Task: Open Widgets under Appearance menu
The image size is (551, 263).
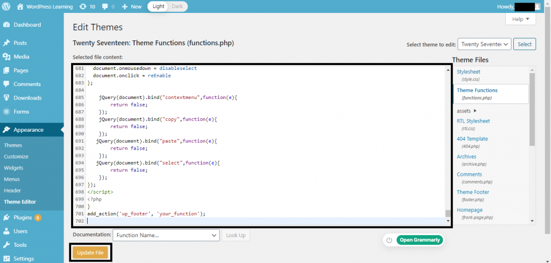Action: click(13, 168)
